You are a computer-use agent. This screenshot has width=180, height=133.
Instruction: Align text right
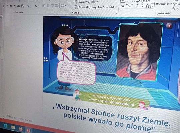tap(52, 6)
